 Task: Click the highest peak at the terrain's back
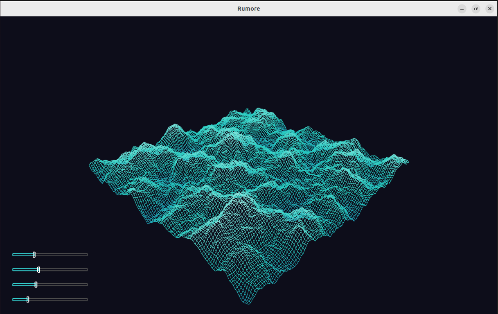[x=258, y=109]
